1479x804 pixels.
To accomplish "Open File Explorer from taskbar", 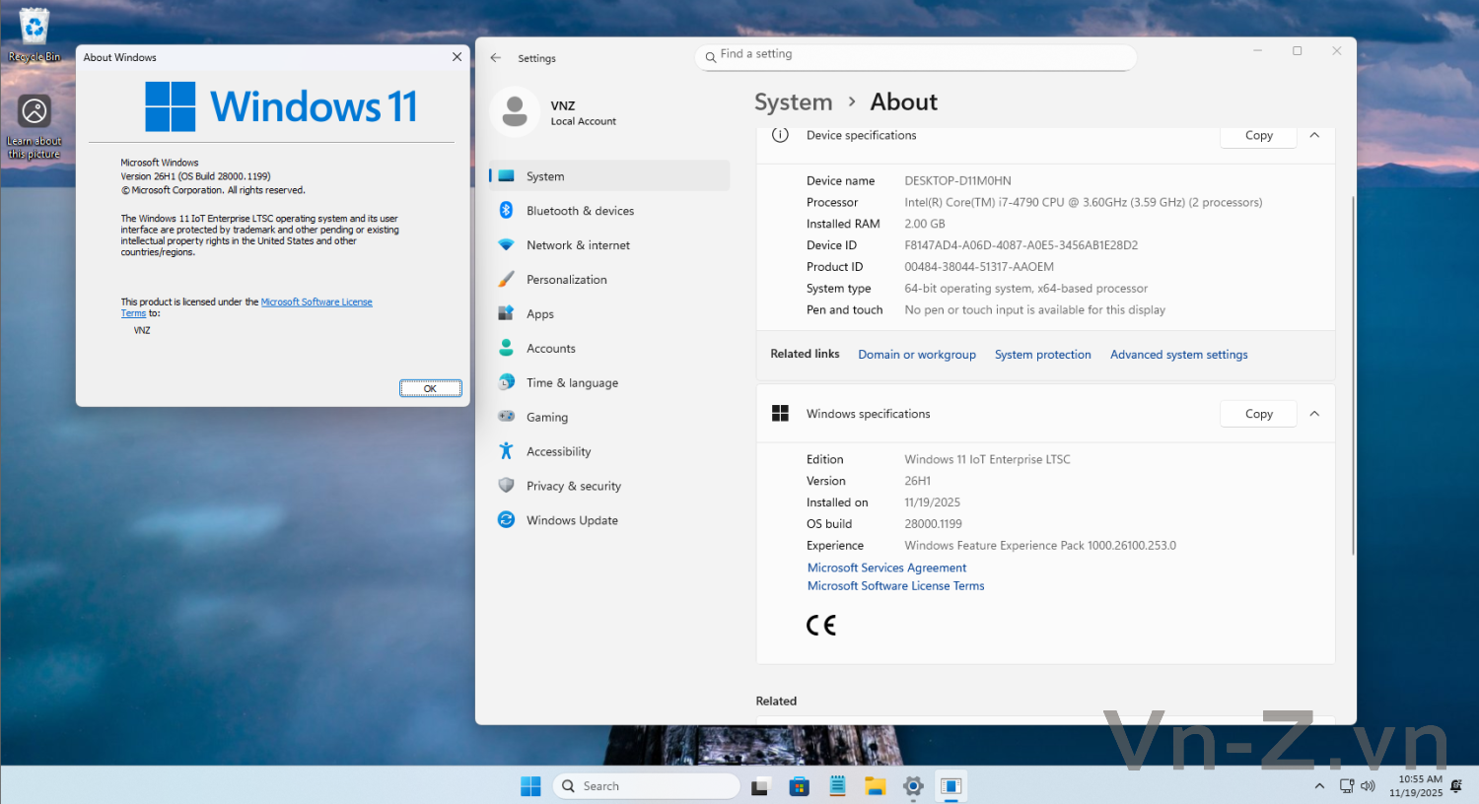I will pos(875,786).
